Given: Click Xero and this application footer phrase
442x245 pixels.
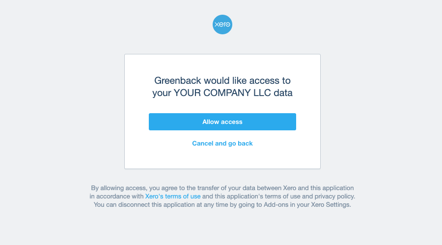Looking at the screenshot, I should [x=318, y=188].
